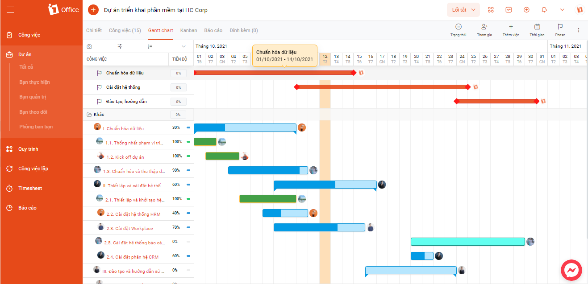Click the cyan bar of task 2.5
Screen dimensions: 588x284
click(468, 242)
